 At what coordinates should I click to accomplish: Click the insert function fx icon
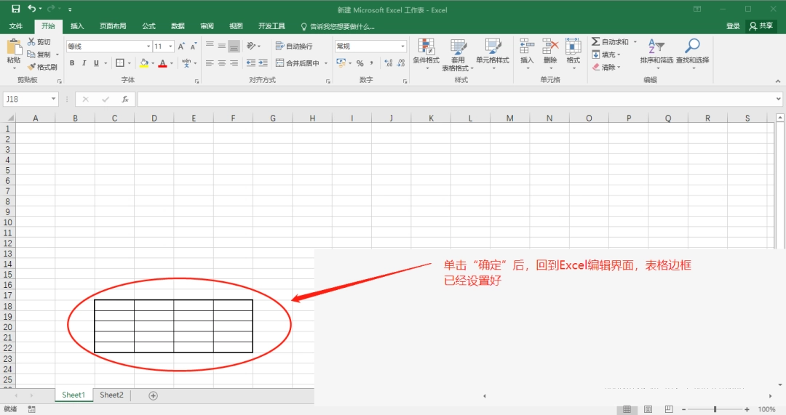(x=125, y=99)
